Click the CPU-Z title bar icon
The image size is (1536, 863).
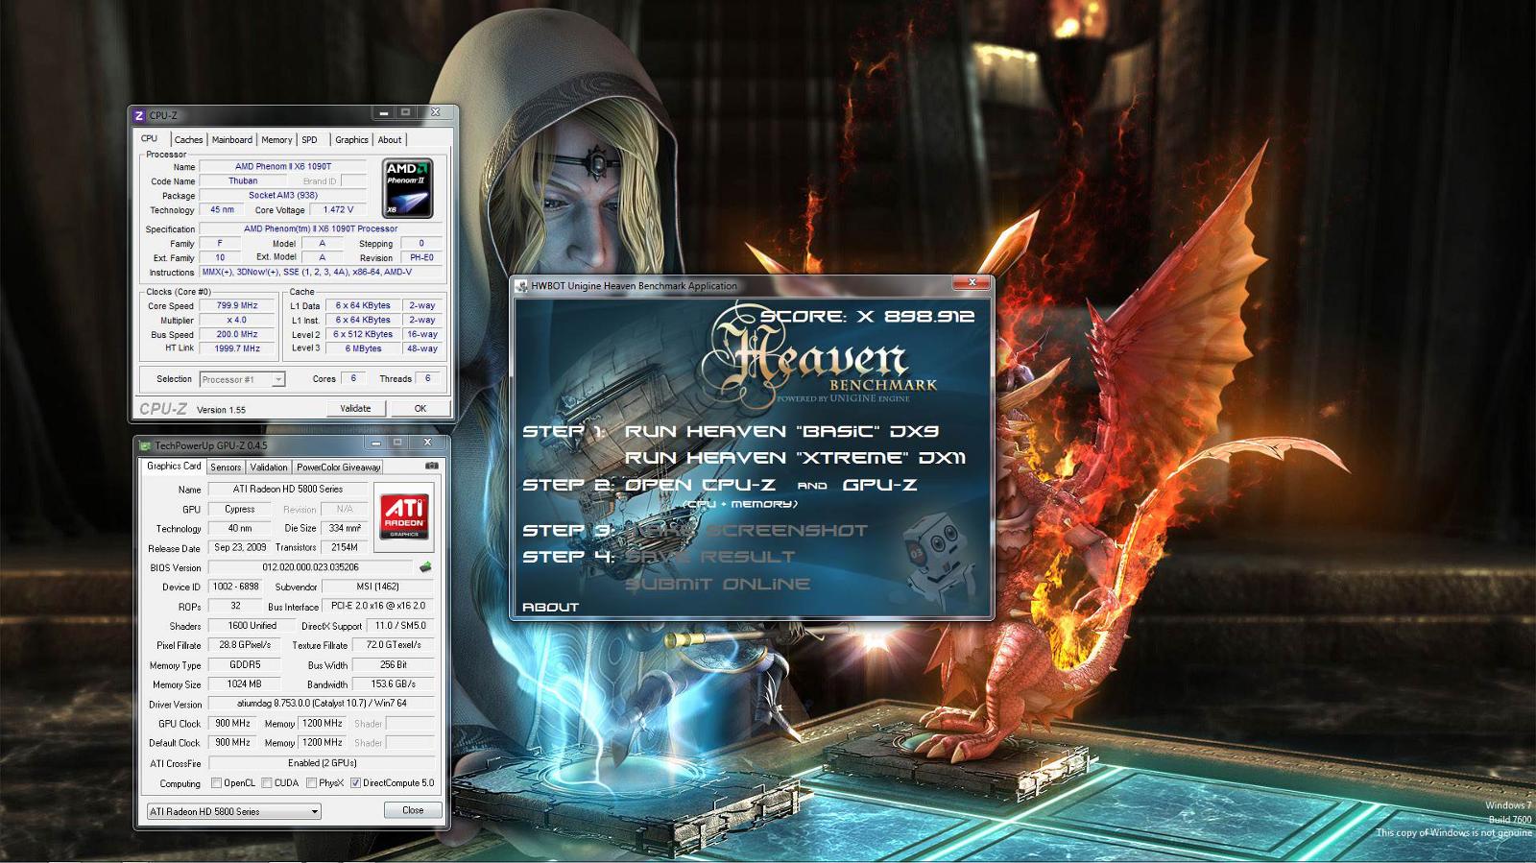(x=139, y=115)
